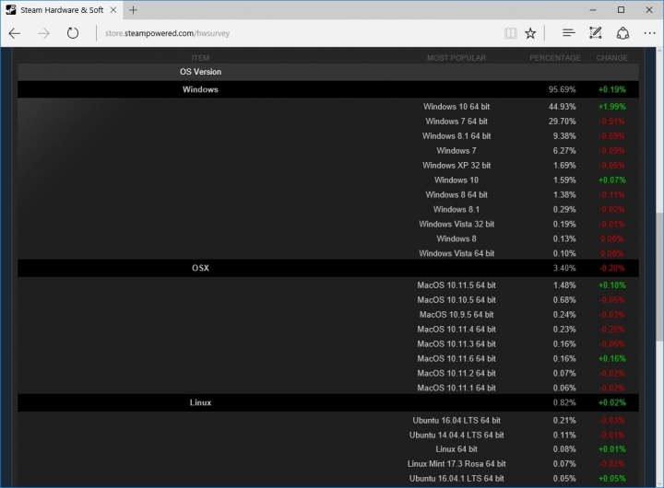Select Ubuntu 16.04 LTS 64 bit entry
The width and height of the screenshot is (664, 488).
[456, 421]
